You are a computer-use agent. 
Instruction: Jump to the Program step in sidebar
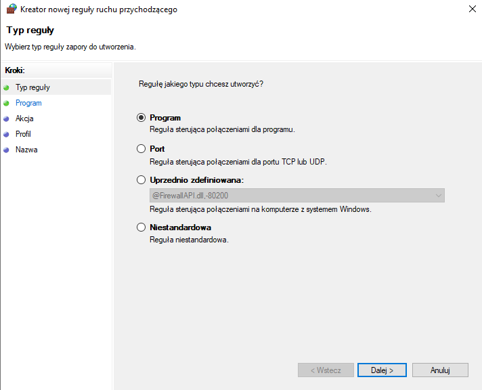(28, 103)
